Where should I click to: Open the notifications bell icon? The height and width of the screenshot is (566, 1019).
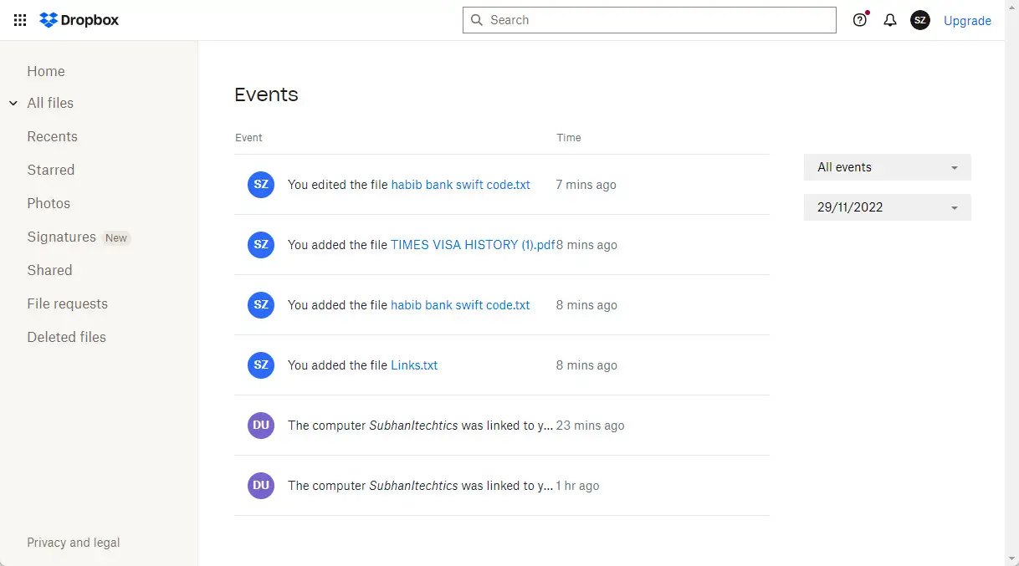pyautogui.click(x=890, y=20)
